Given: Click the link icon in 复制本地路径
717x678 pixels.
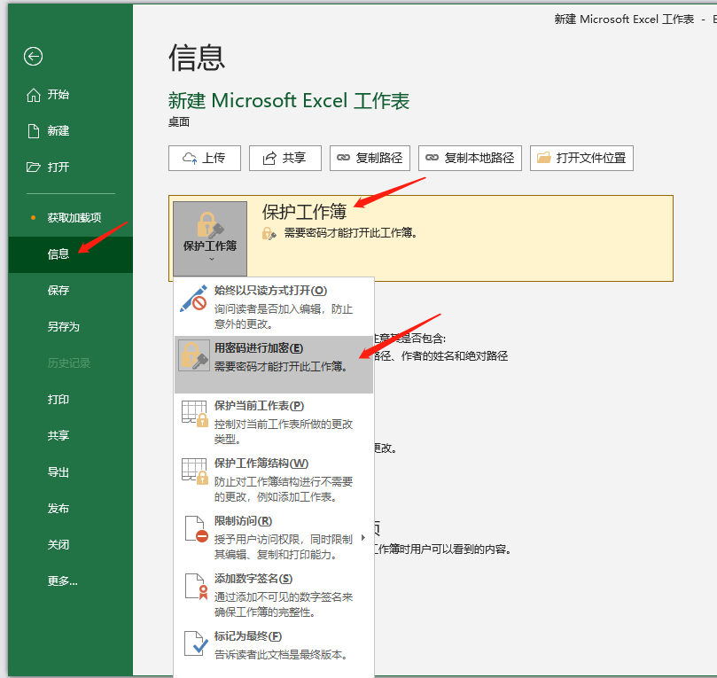Looking at the screenshot, I should (433, 158).
